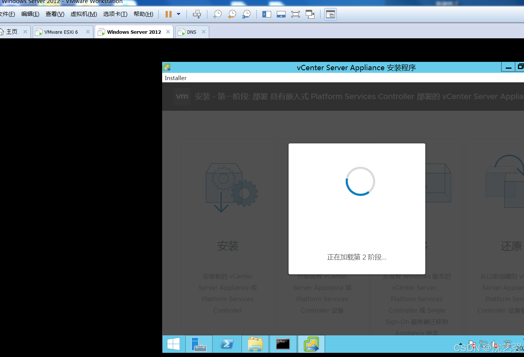Take a VM snapshot via the toolbar icon
Image resolution: width=524 pixels, height=357 pixels.
click(218, 14)
